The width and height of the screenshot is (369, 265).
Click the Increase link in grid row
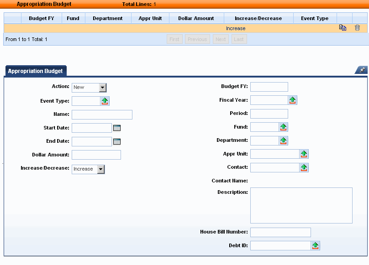pyautogui.click(x=236, y=28)
